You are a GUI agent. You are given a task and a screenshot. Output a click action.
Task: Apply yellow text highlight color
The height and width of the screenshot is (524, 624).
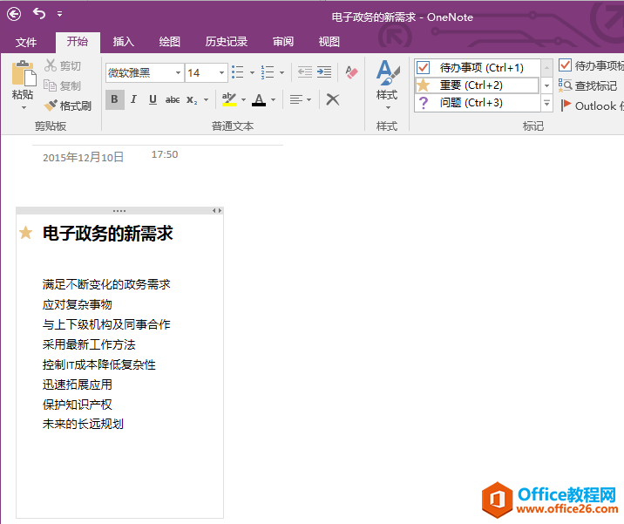(229, 99)
